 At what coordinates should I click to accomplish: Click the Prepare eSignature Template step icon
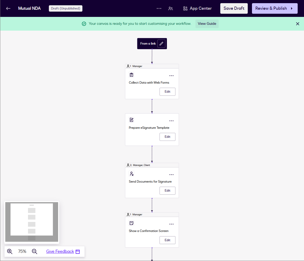pyautogui.click(x=132, y=120)
